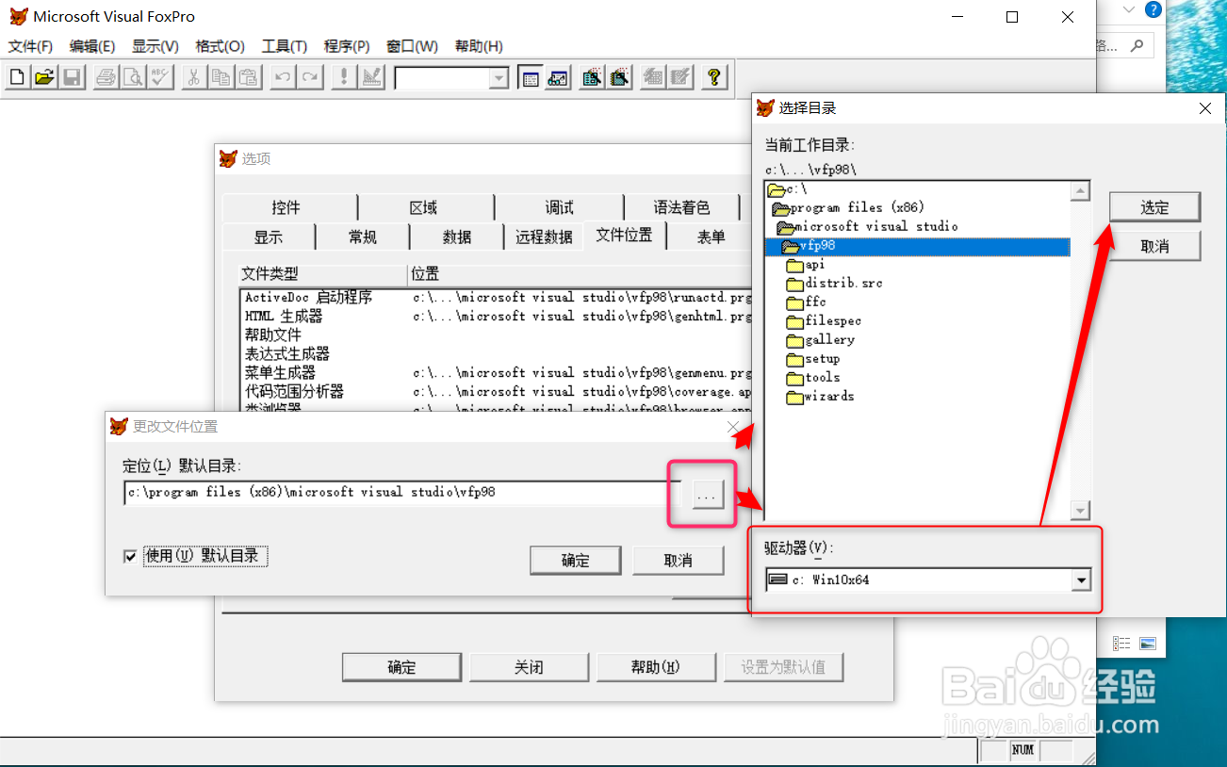Switch to the 控件 tab in Options

click(x=286, y=207)
